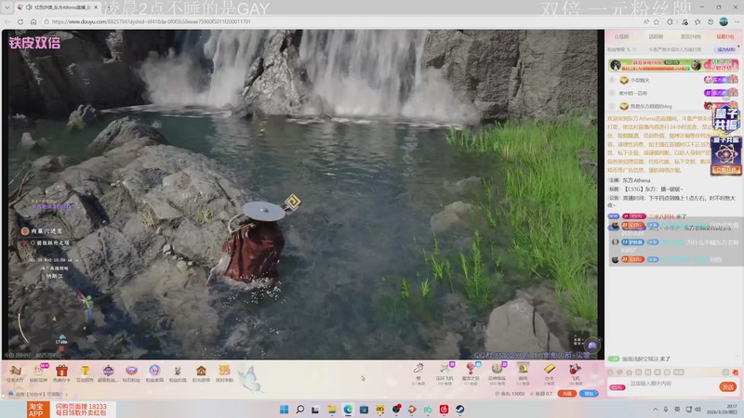The height and width of the screenshot is (418, 744).
Task: Open the round purple fan garden icon
Action: [154, 372]
